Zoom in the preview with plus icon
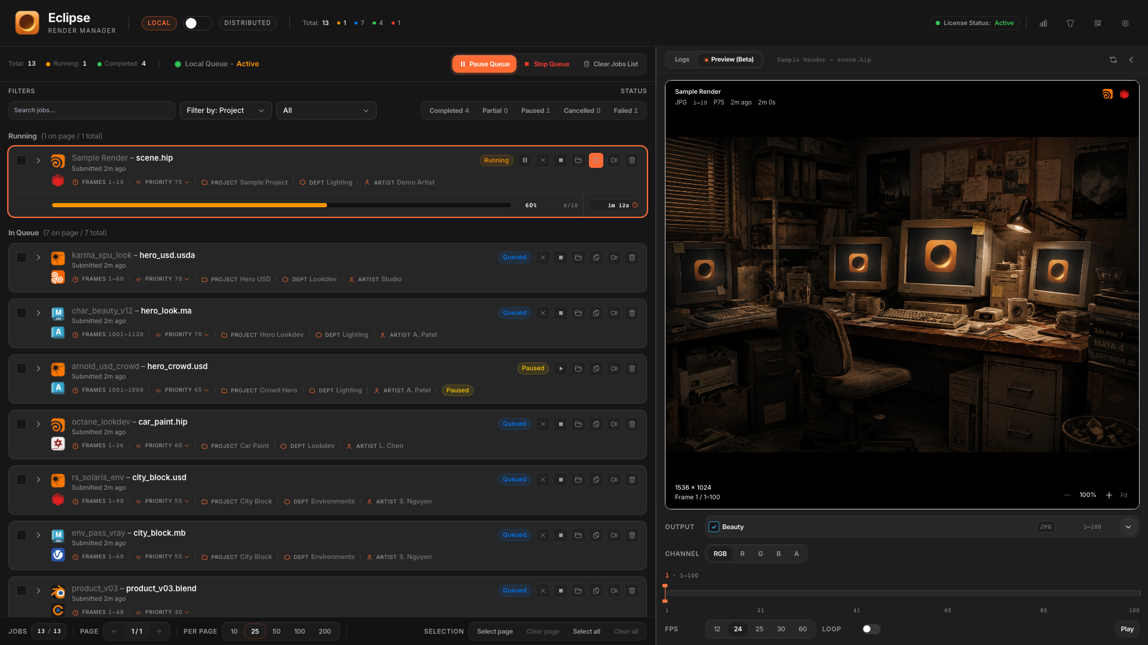The image size is (1148, 645). [x=1109, y=495]
